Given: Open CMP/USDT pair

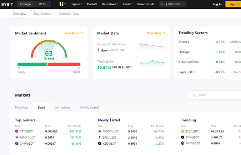Looking at the screenshot, I should [27, 143].
